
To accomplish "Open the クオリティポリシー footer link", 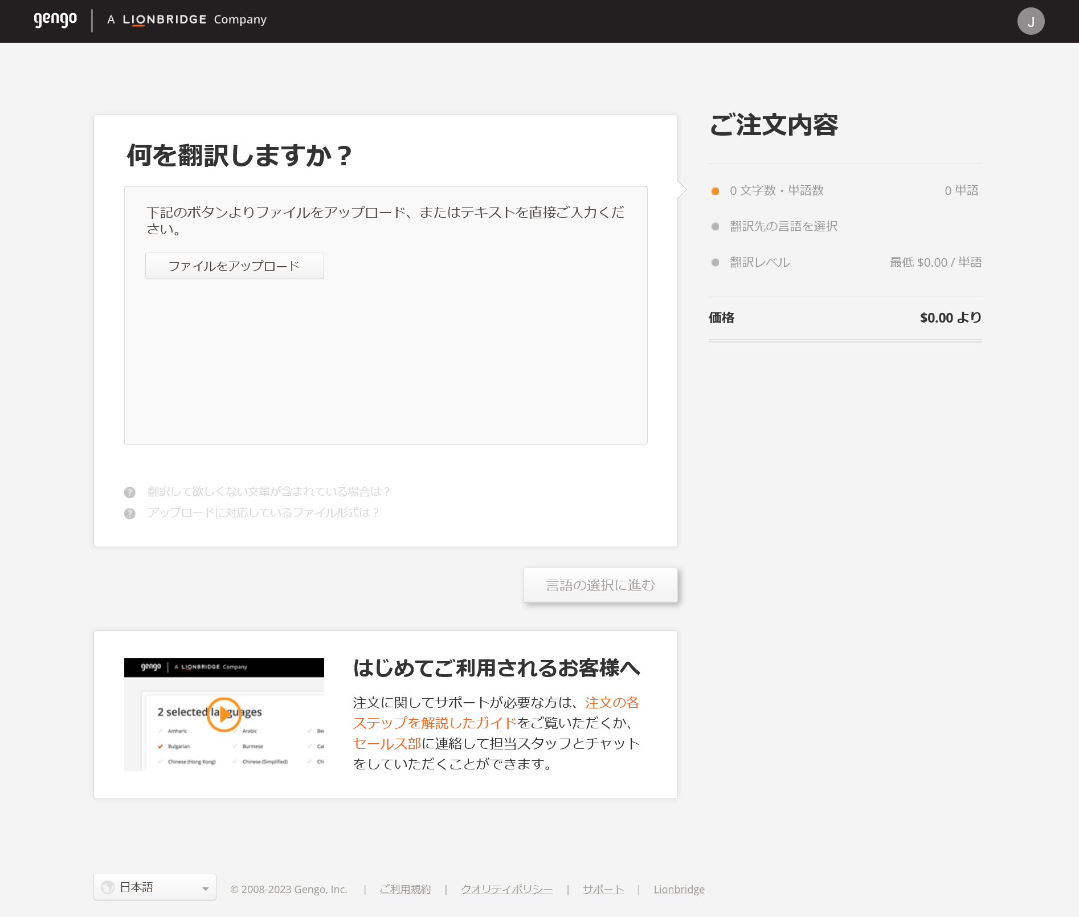I will pyautogui.click(x=506, y=890).
